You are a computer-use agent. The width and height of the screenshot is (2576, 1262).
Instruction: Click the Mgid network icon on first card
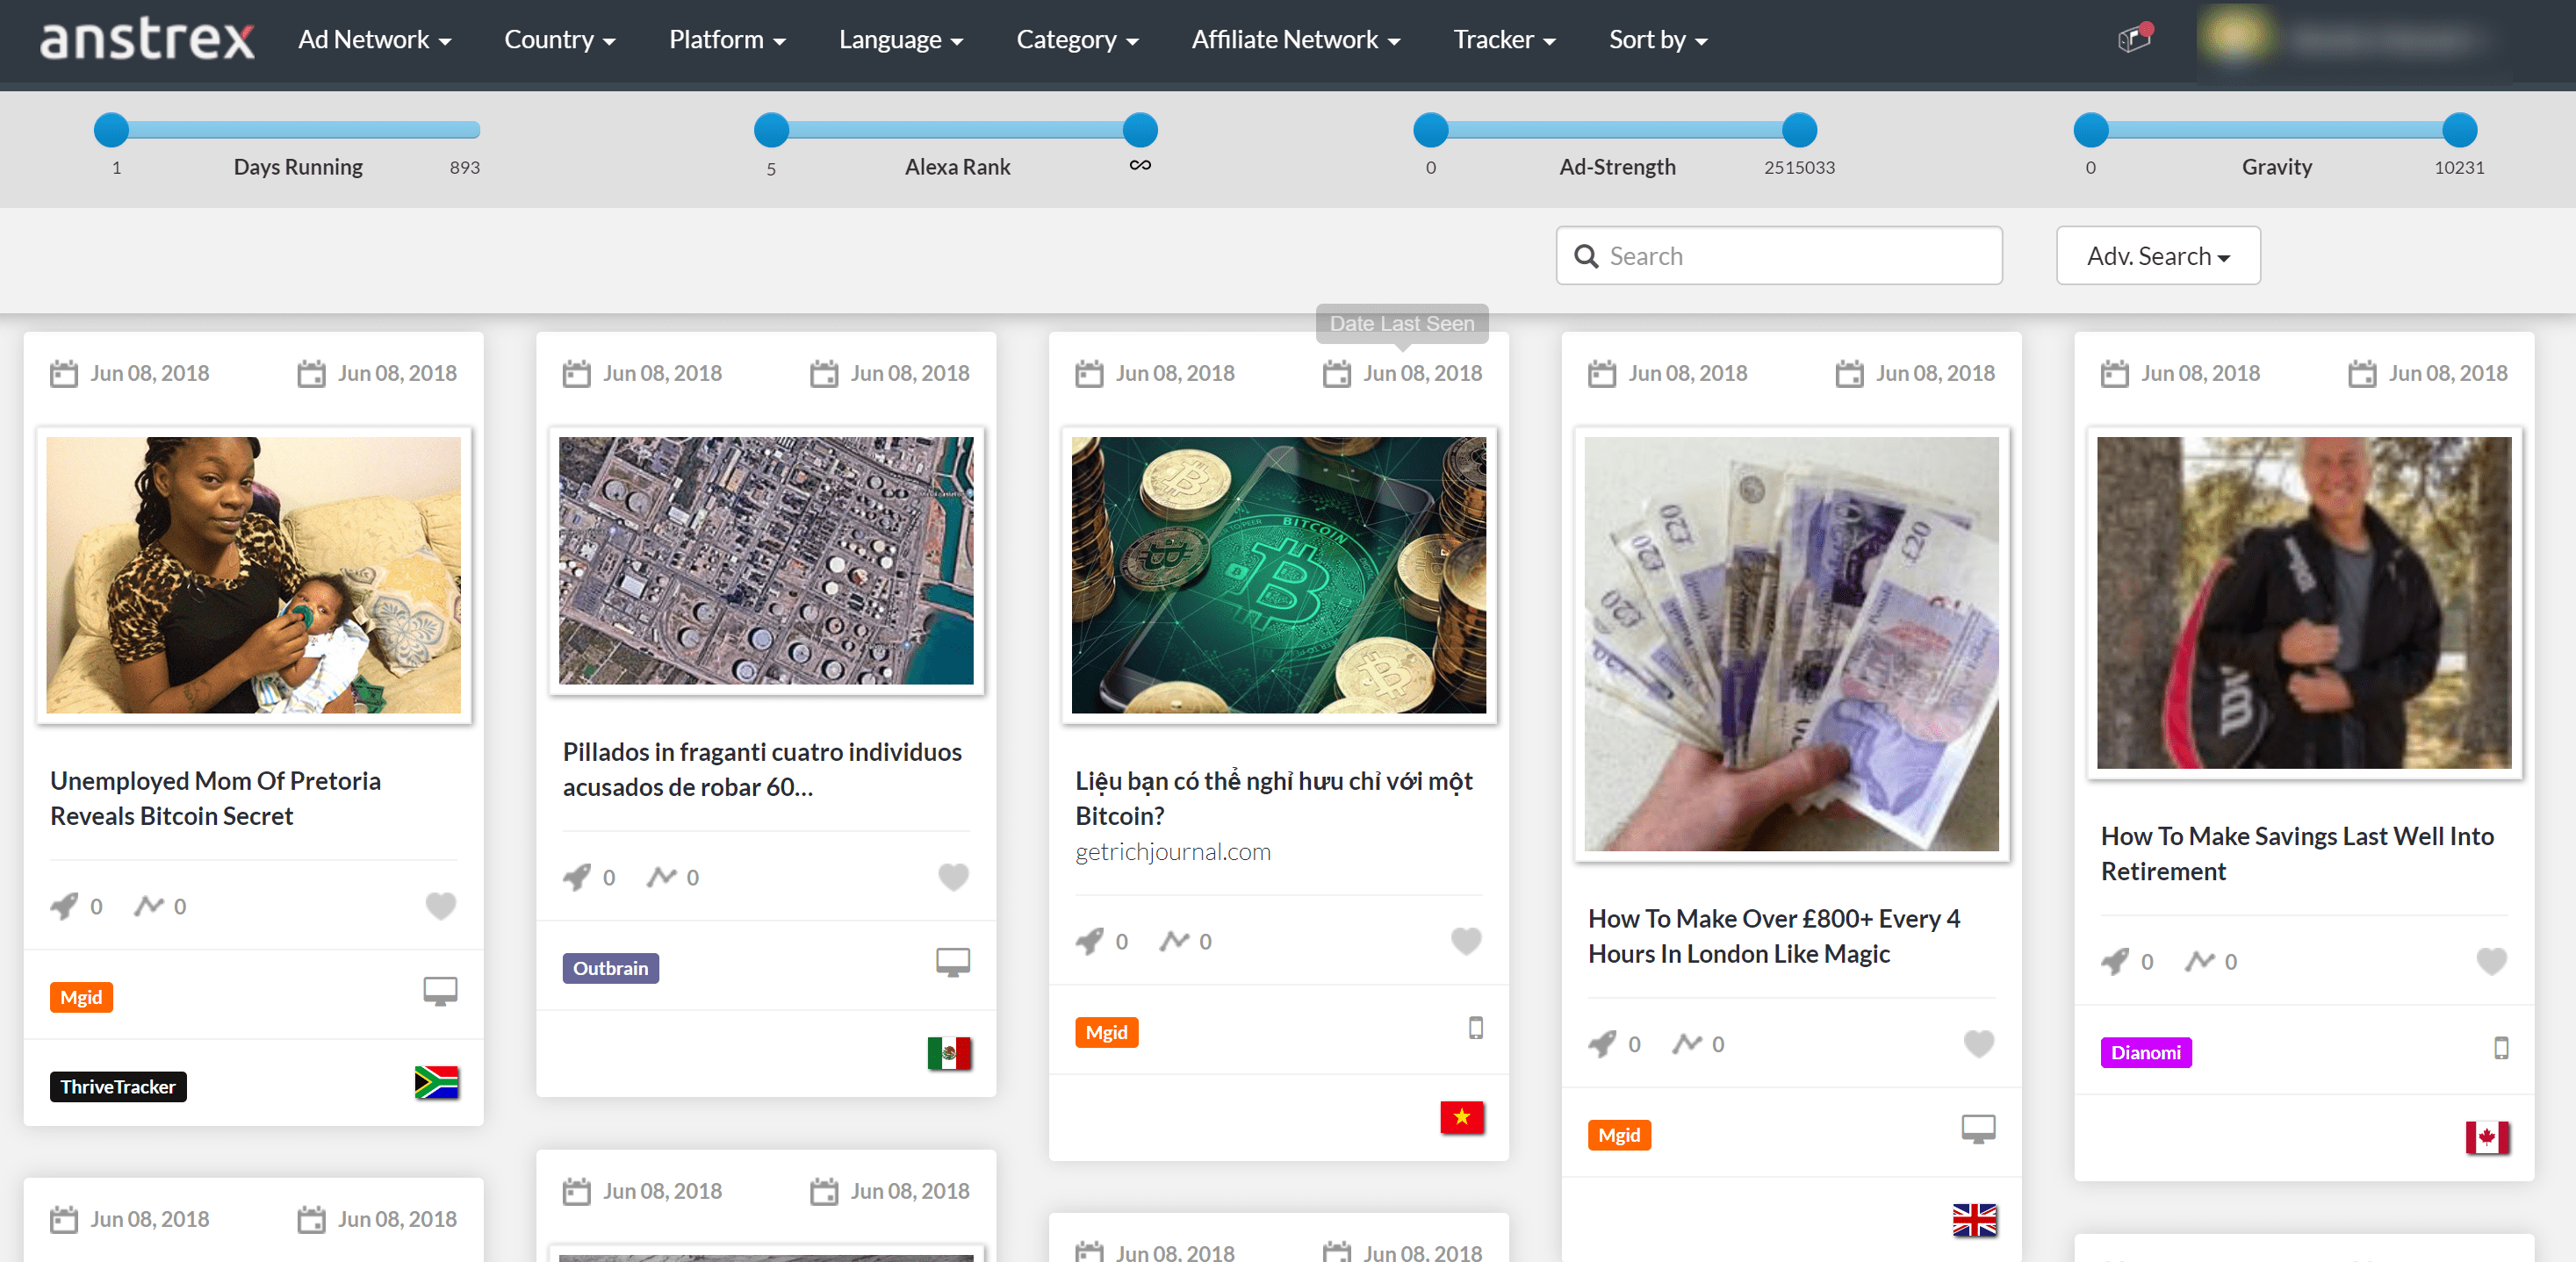[x=83, y=998]
